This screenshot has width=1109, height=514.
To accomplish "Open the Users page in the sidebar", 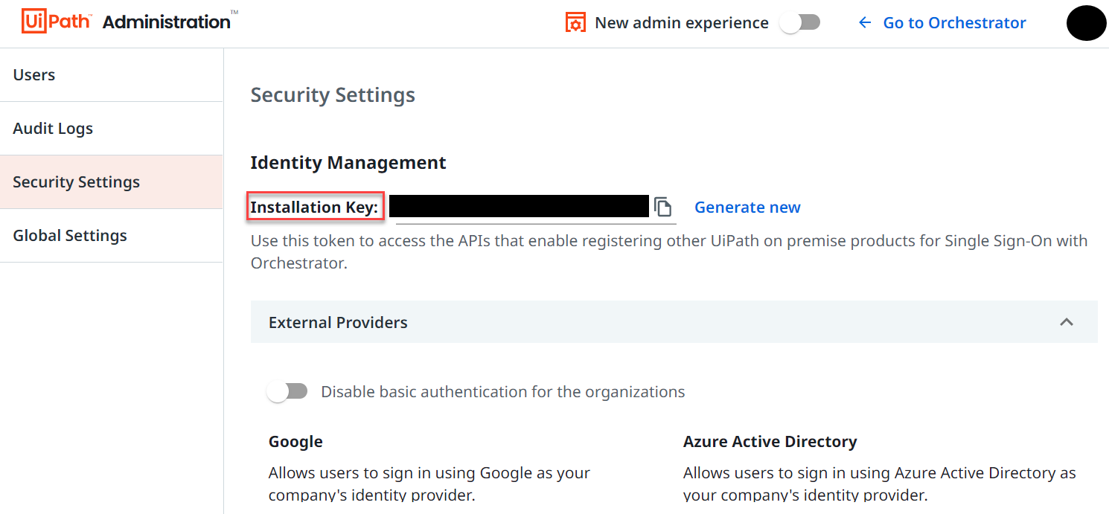I will click(x=34, y=75).
